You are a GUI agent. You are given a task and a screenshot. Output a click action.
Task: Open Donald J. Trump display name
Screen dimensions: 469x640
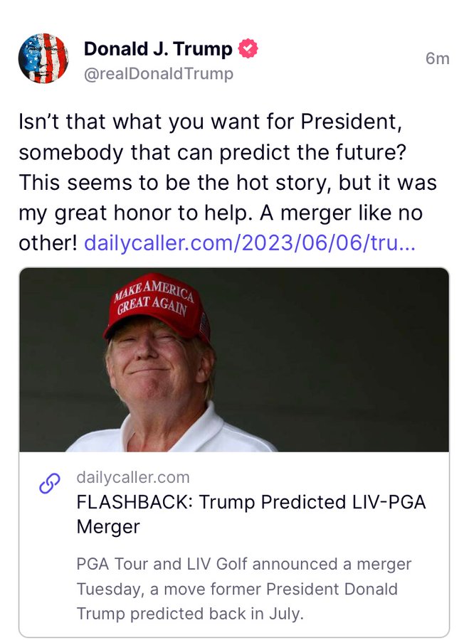click(158, 48)
